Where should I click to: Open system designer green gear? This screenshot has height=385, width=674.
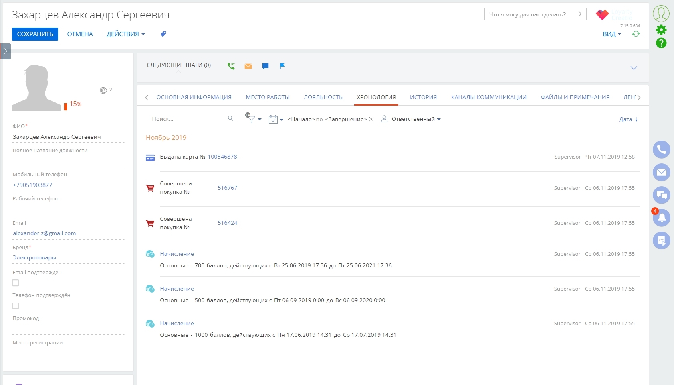661,29
